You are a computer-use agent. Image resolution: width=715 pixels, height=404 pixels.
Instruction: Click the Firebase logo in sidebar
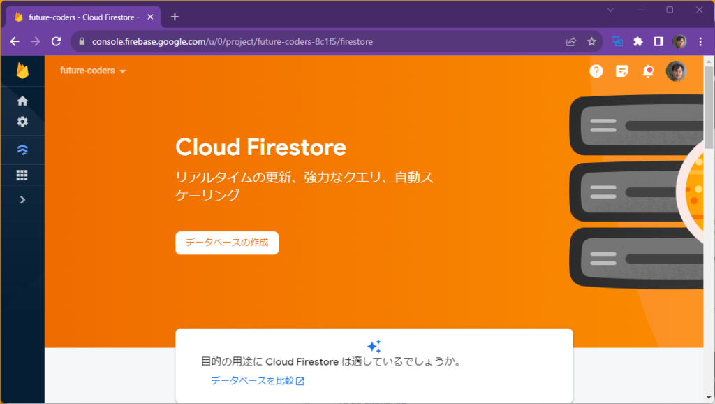(x=22, y=71)
